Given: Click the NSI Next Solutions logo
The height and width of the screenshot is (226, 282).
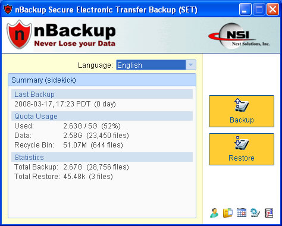Looking at the screenshot, I should (x=239, y=36).
